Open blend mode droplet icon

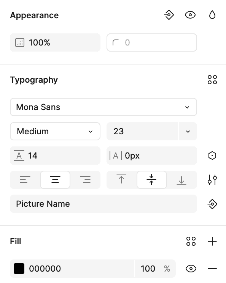pos(212,15)
